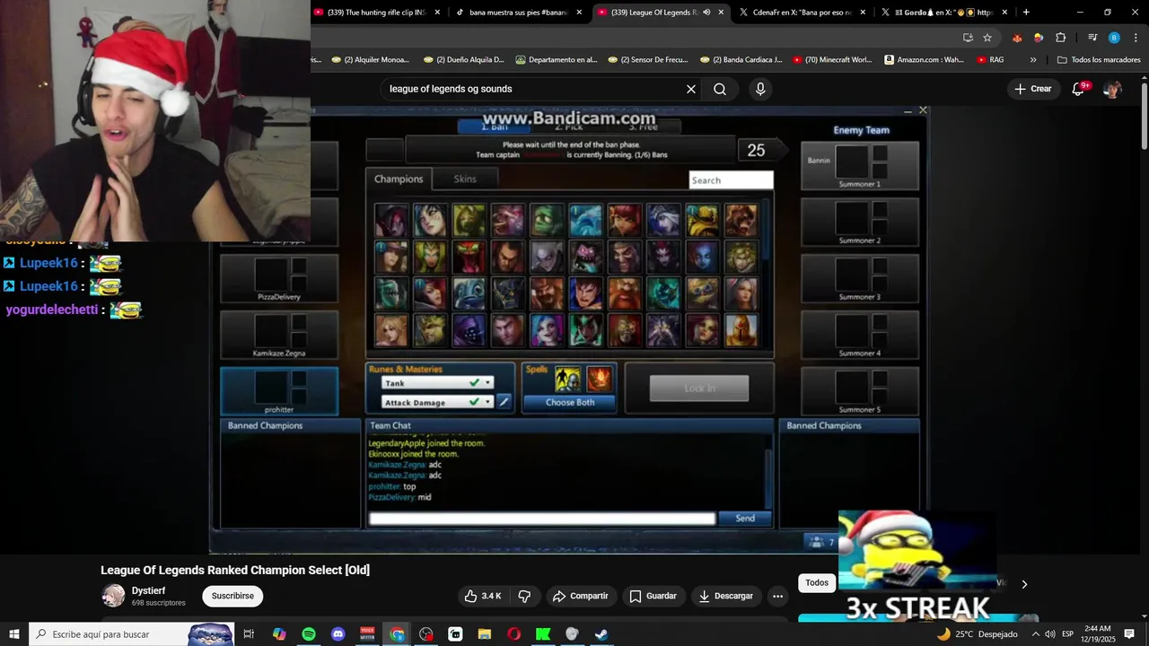Screen dimensions: 1149x646
Task: Open the Windows notification center
Action: (1129, 634)
